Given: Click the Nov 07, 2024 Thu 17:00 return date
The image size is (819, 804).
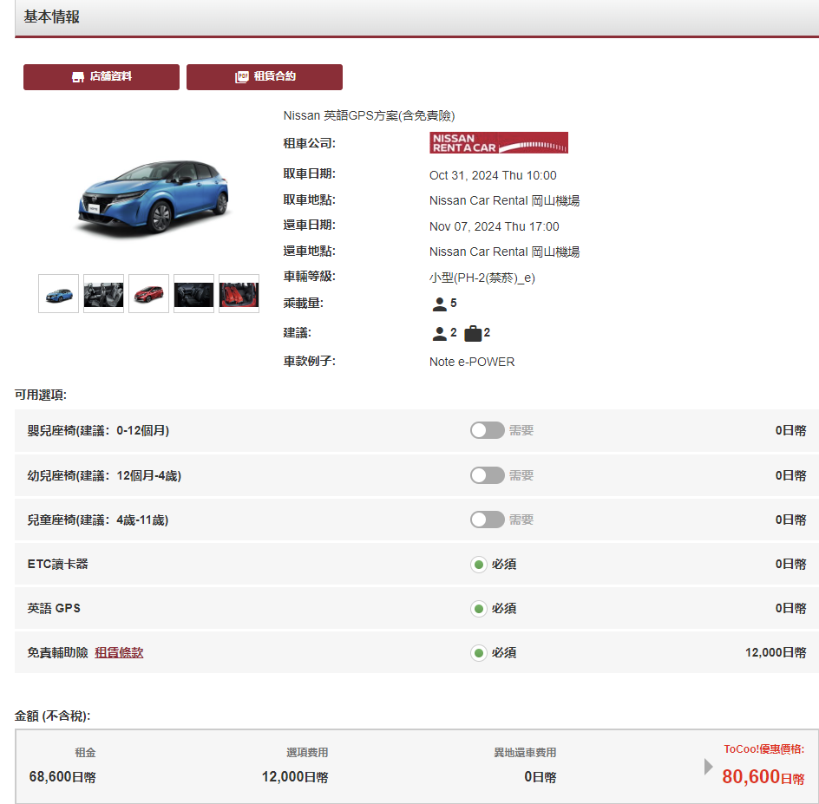Looking at the screenshot, I should pyautogui.click(x=495, y=226).
